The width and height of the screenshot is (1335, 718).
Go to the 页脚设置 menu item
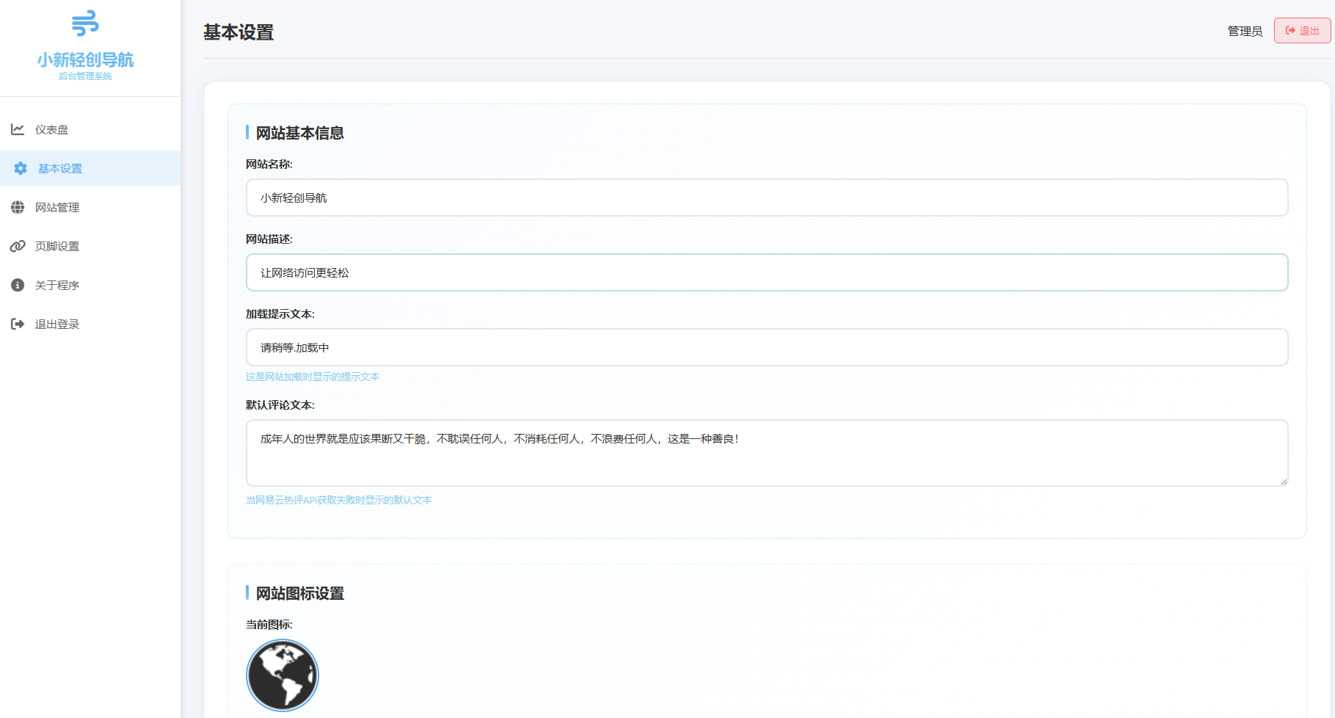90,246
